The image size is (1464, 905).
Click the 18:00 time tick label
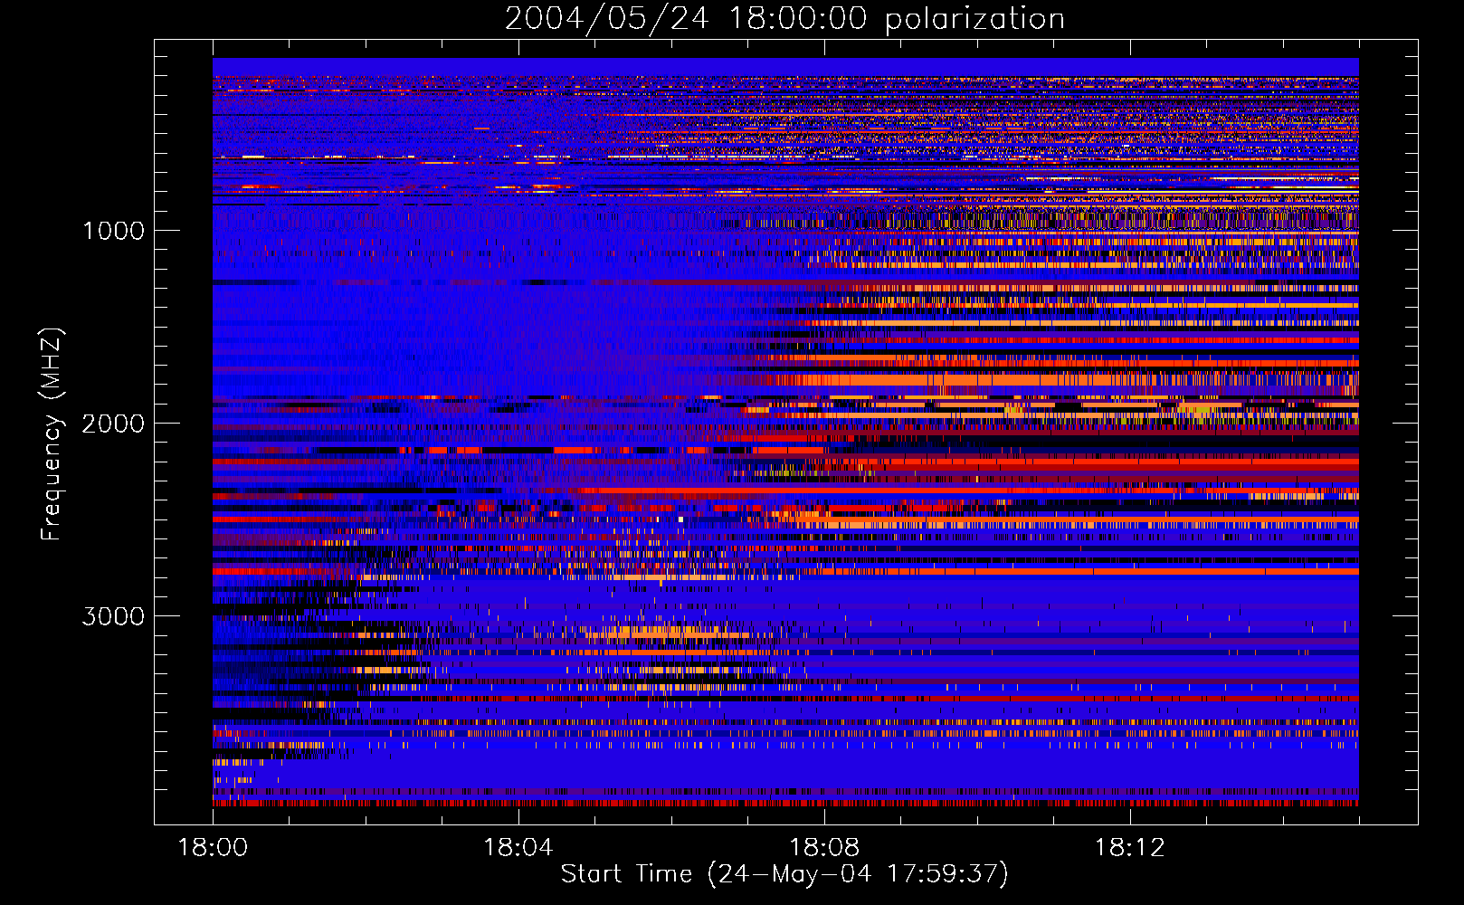click(213, 847)
